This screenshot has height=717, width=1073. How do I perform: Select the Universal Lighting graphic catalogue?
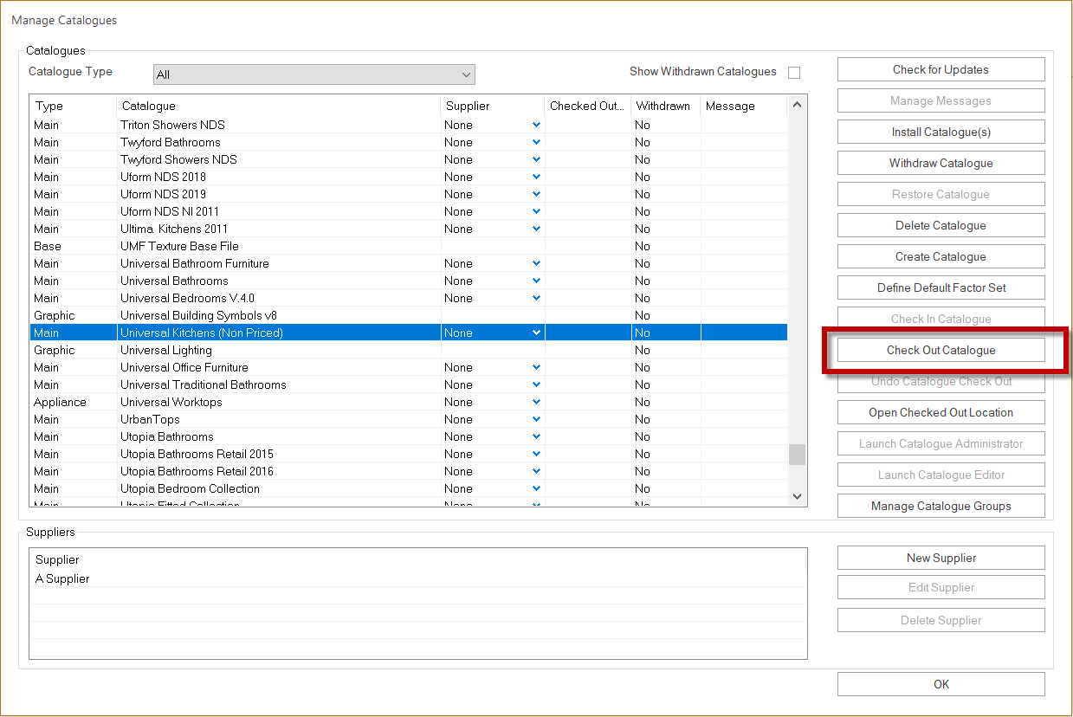tap(409, 350)
